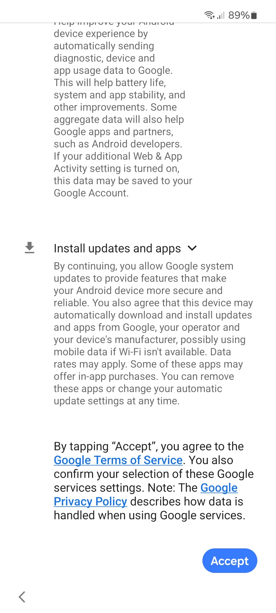Tap the cellular signal strength icon
The width and height of the screenshot is (276, 613).
click(221, 15)
